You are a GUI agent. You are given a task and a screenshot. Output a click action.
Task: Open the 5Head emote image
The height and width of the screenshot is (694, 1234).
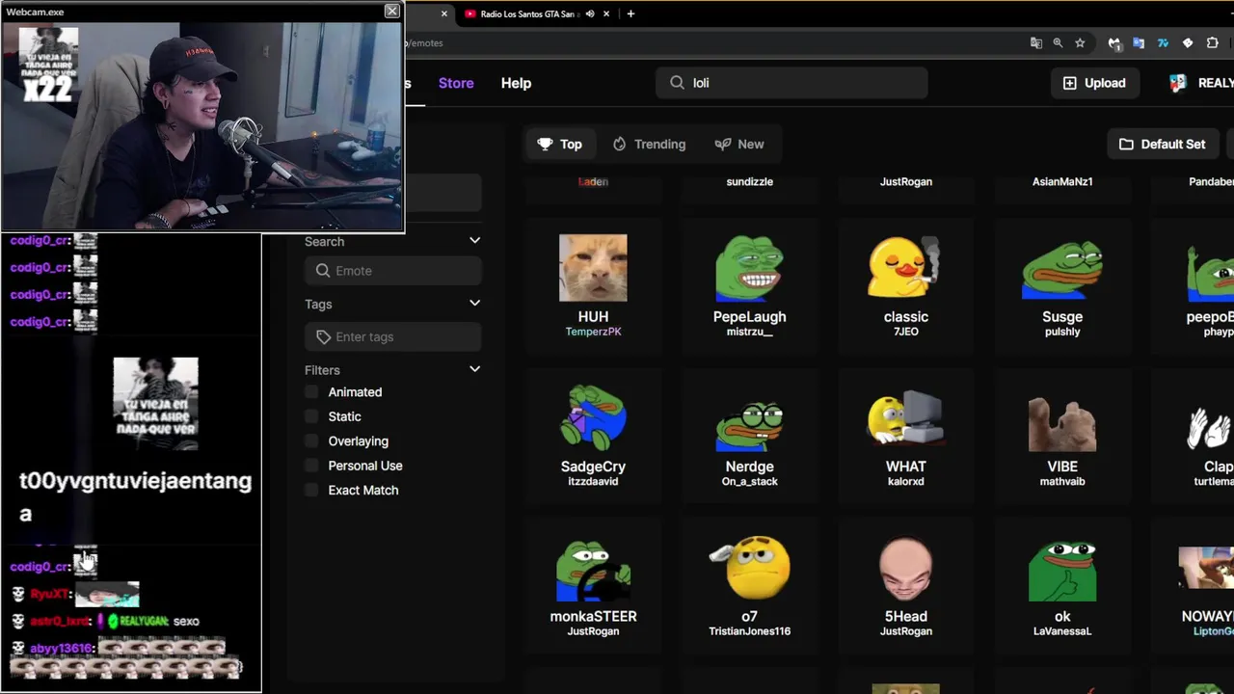[905, 568]
